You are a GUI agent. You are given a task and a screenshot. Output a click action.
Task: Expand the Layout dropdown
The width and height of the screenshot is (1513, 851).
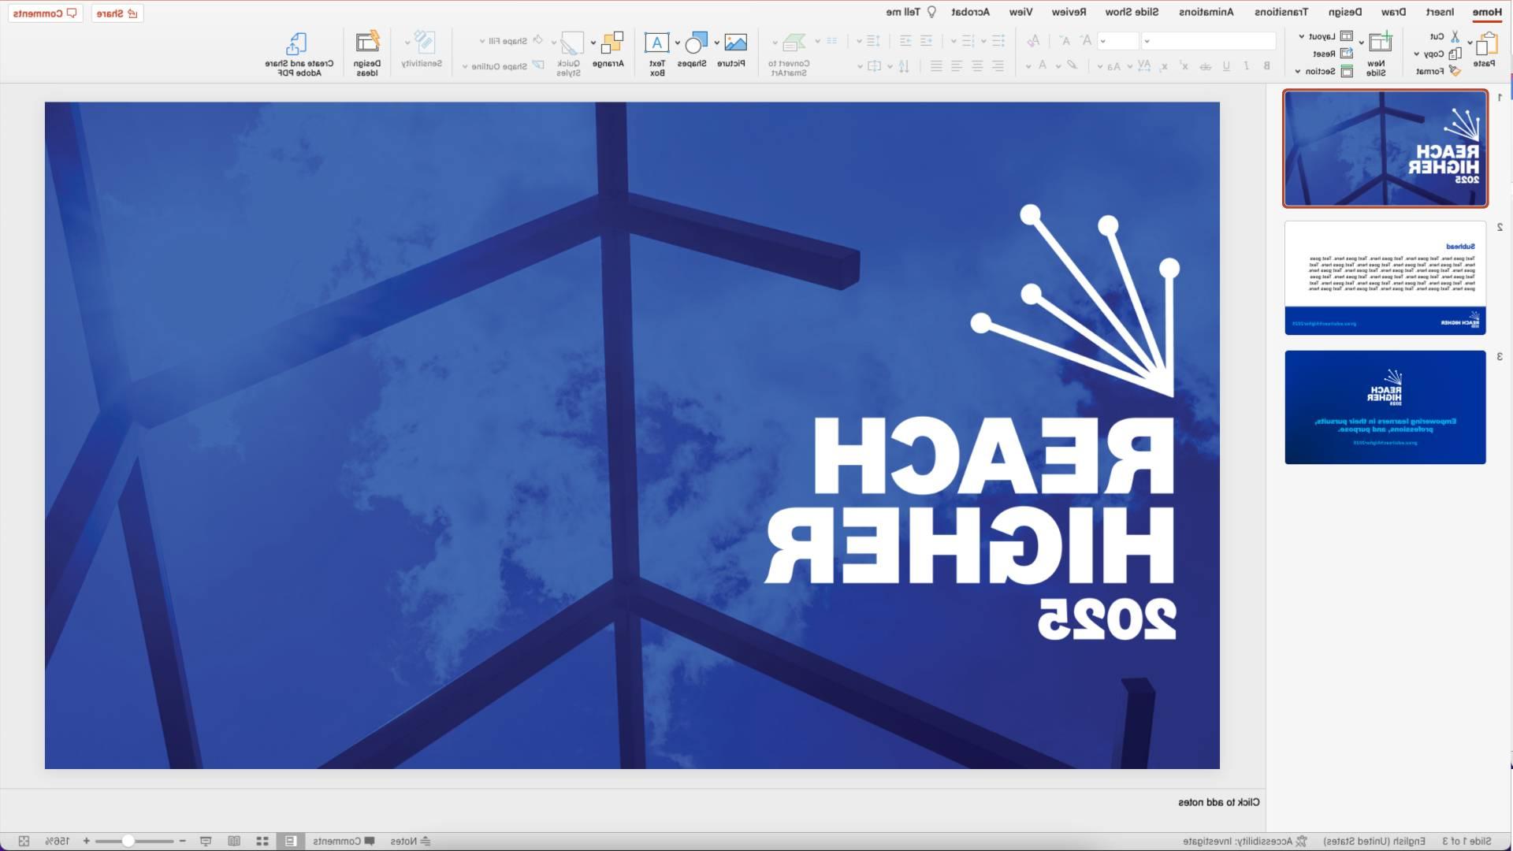point(1301,36)
